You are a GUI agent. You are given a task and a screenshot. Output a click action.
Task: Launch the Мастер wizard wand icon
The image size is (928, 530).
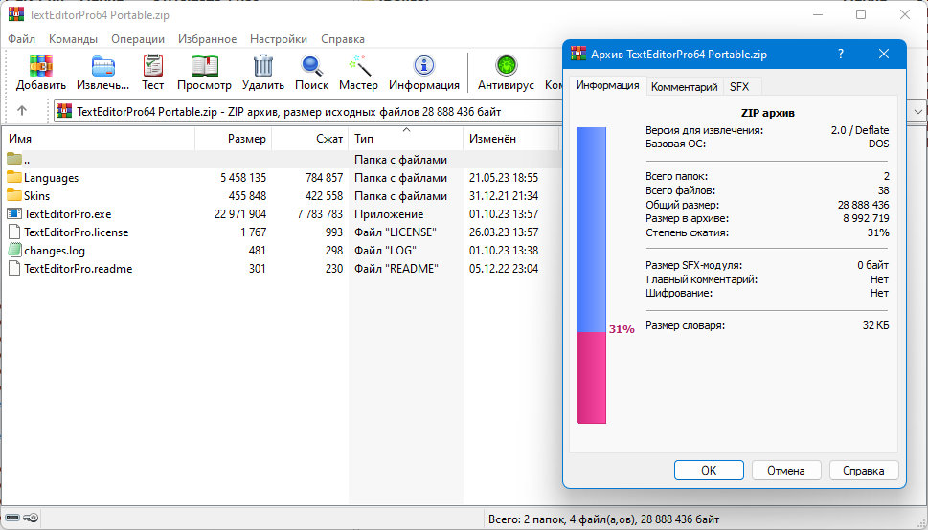358,66
